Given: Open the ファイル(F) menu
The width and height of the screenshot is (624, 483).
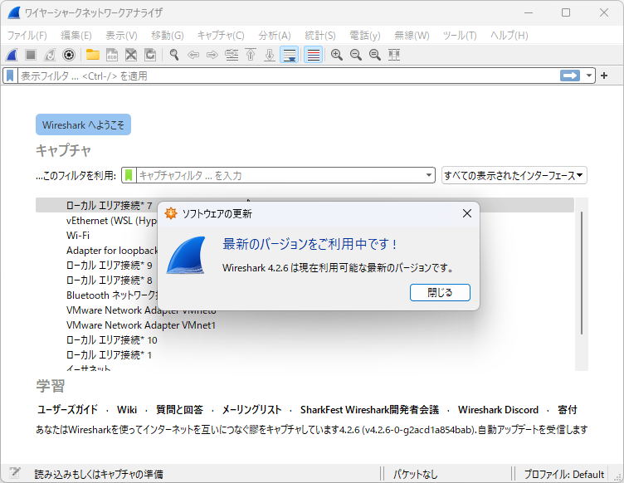Looking at the screenshot, I should pos(27,36).
